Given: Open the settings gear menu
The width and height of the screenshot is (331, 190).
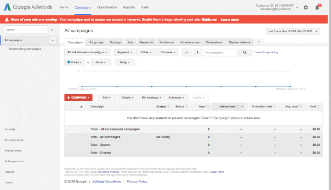Looking at the screenshot, I should click(x=306, y=7).
